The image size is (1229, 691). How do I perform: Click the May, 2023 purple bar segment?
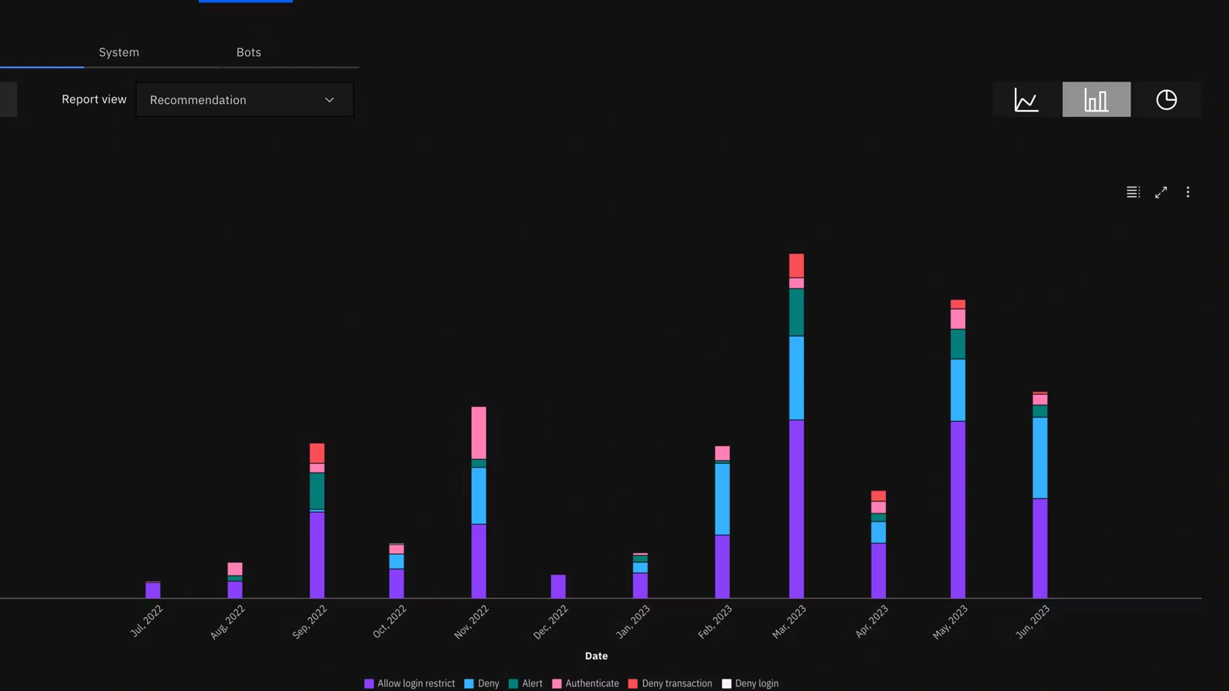[957, 510]
